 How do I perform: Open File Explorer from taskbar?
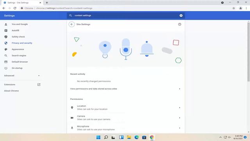129,137
